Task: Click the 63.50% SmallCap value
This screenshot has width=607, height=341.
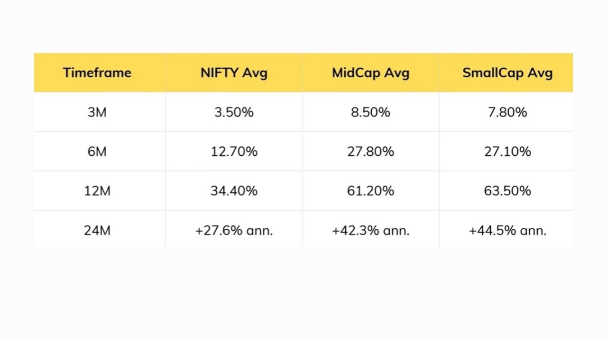Action: [x=507, y=191]
